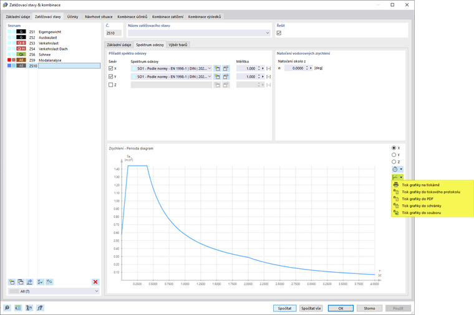Click the print graphic icon button by the diagram
Viewport: 474px width, 315px height.
395,177
